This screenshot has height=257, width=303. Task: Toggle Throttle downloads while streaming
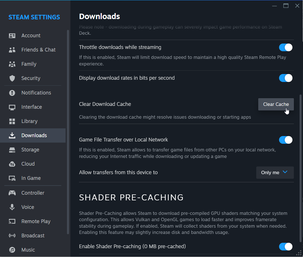(285, 47)
